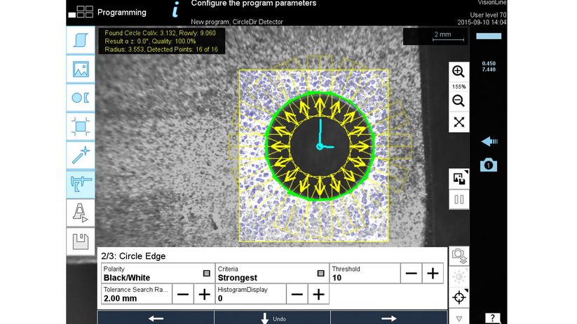Image resolution: width=577 pixels, height=324 pixels.
Task: Select the circle shape detector tool
Action: click(x=80, y=99)
